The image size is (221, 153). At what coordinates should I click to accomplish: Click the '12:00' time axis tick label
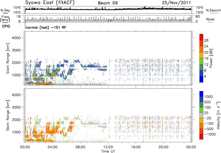[x=108, y=147]
